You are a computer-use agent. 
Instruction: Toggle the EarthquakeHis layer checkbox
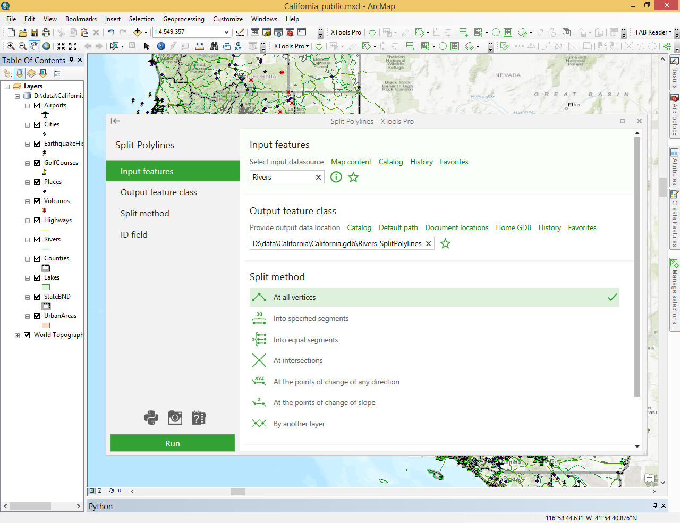pos(37,144)
